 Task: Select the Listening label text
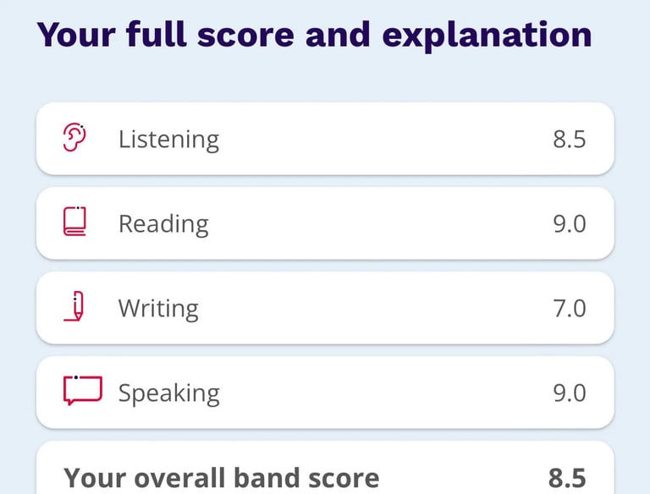coord(168,140)
